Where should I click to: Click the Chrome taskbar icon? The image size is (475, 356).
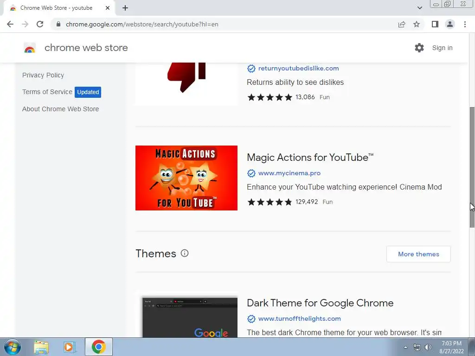(98, 347)
